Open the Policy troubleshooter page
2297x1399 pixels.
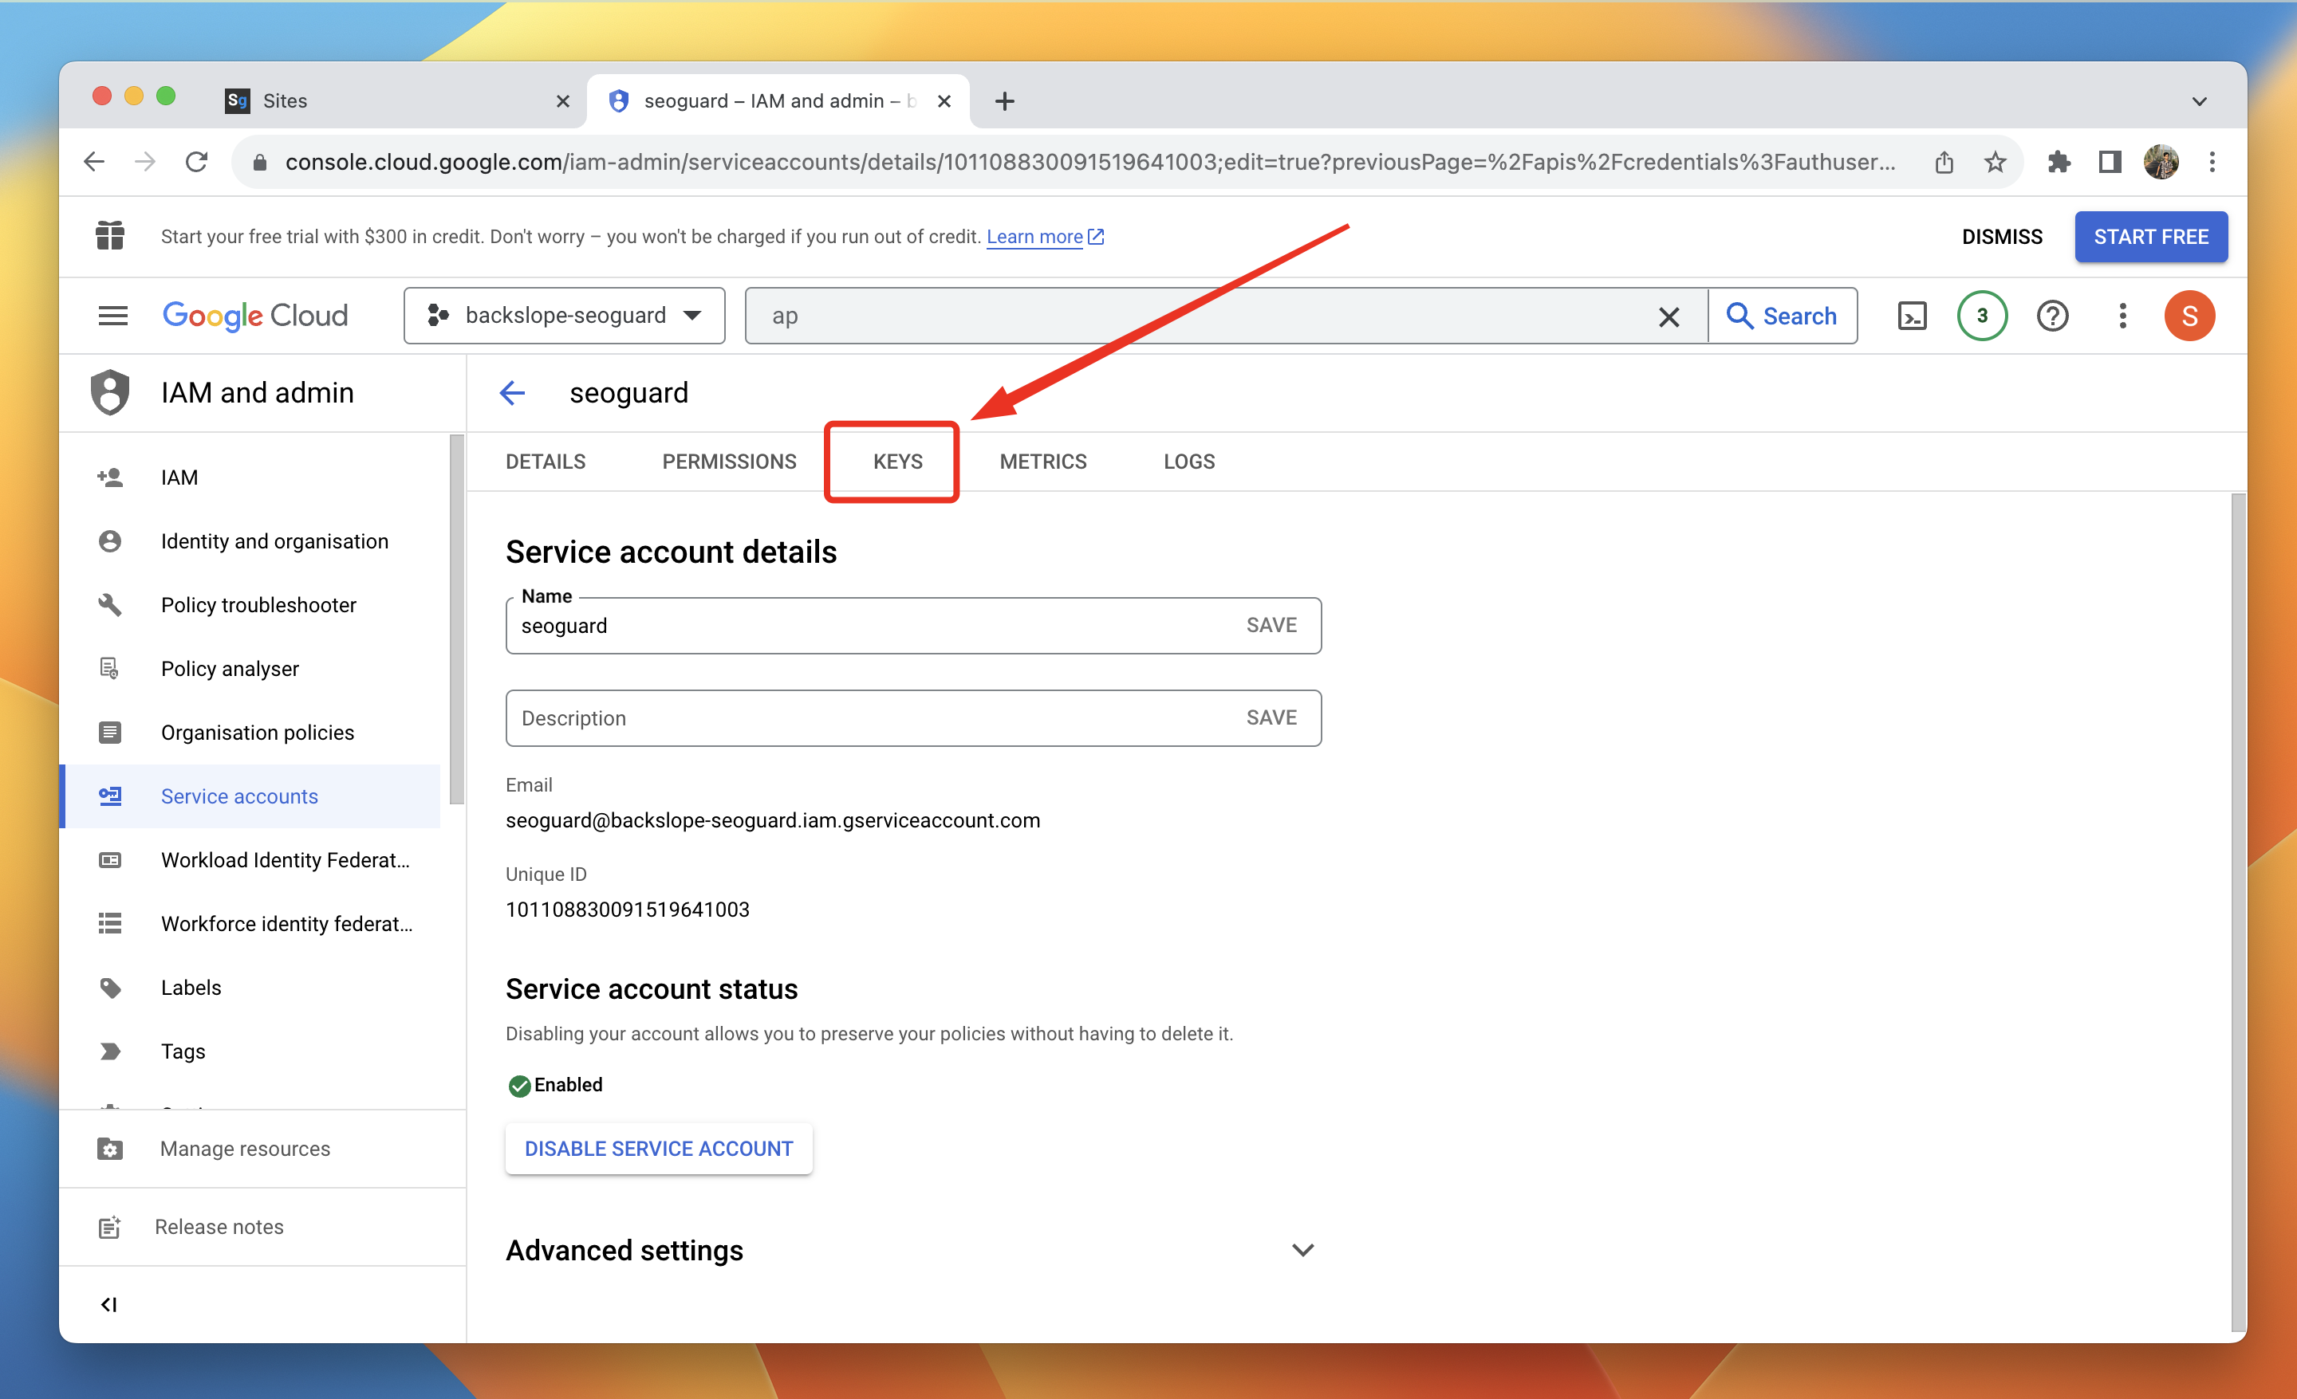click(258, 604)
